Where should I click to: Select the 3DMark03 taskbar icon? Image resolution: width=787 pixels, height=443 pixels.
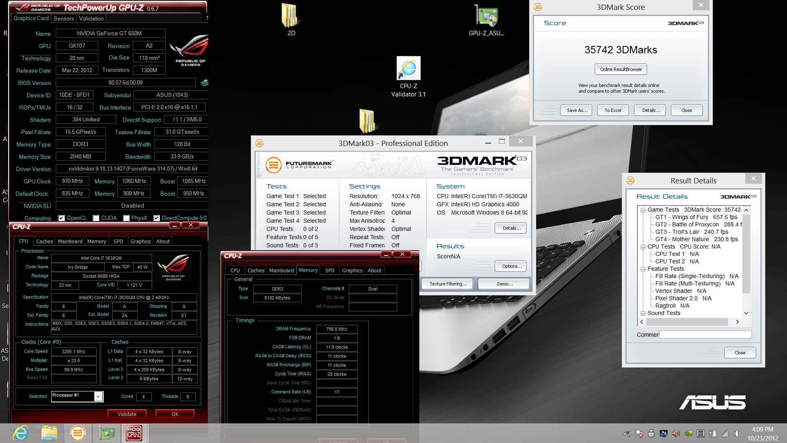pos(78,433)
